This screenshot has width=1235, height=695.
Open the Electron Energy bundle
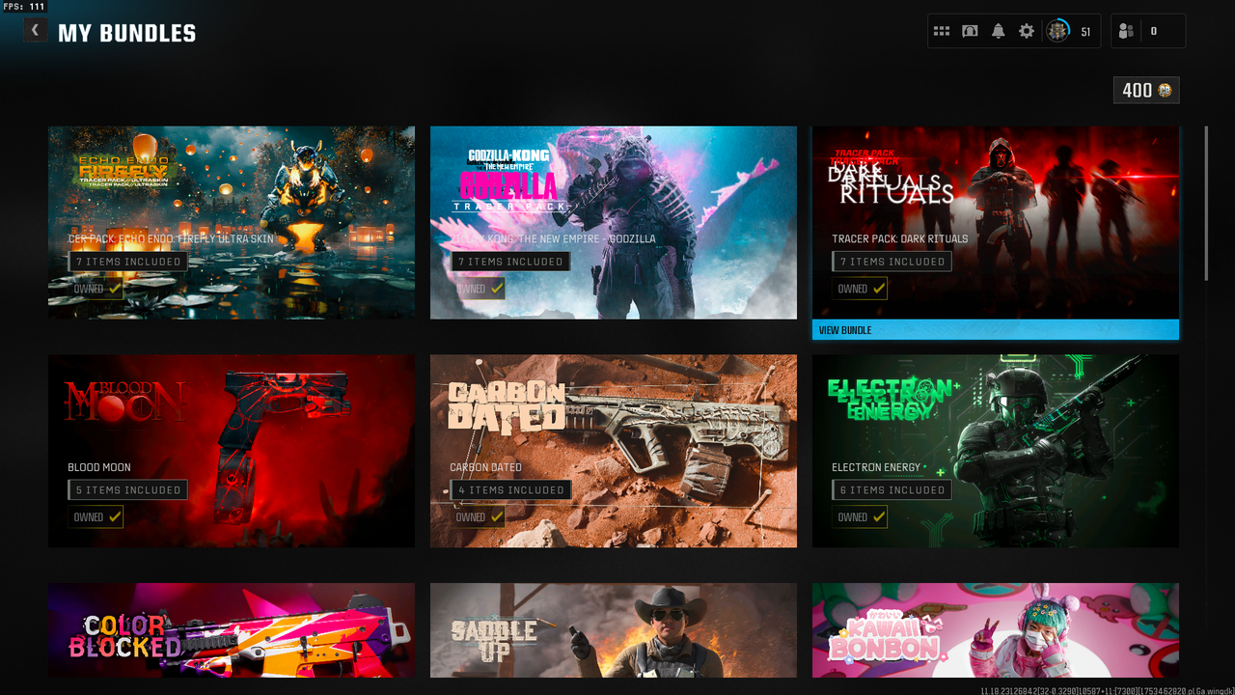pos(996,451)
